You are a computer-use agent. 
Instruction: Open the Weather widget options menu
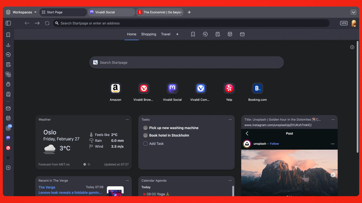(x=127, y=120)
